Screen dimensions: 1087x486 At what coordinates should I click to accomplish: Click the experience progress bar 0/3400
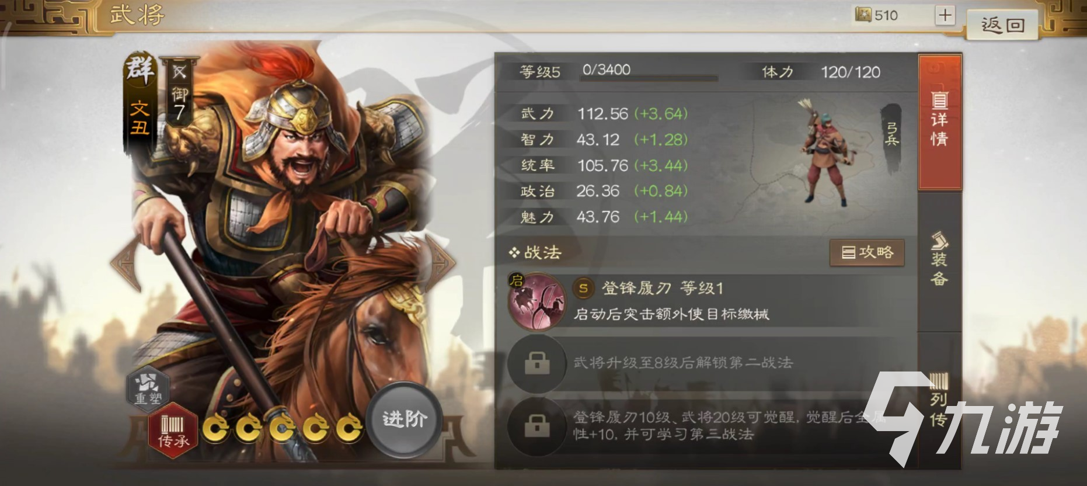click(x=649, y=71)
